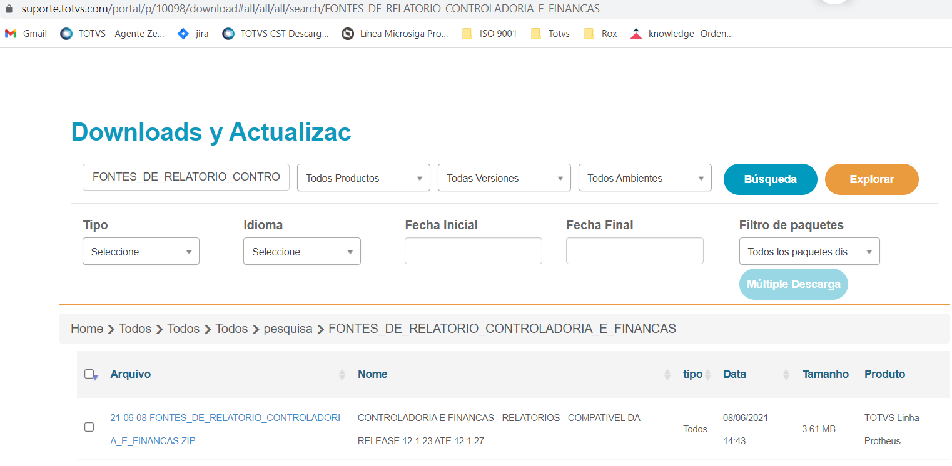Click the TOTVS Linha Protheus product cell
Viewport: 952px width, 466px height.
click(x=892, y=429)
